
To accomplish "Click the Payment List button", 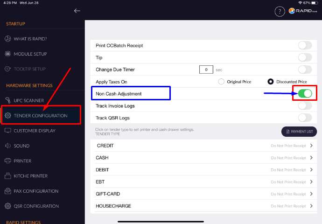I will click(x=299, y=132).
